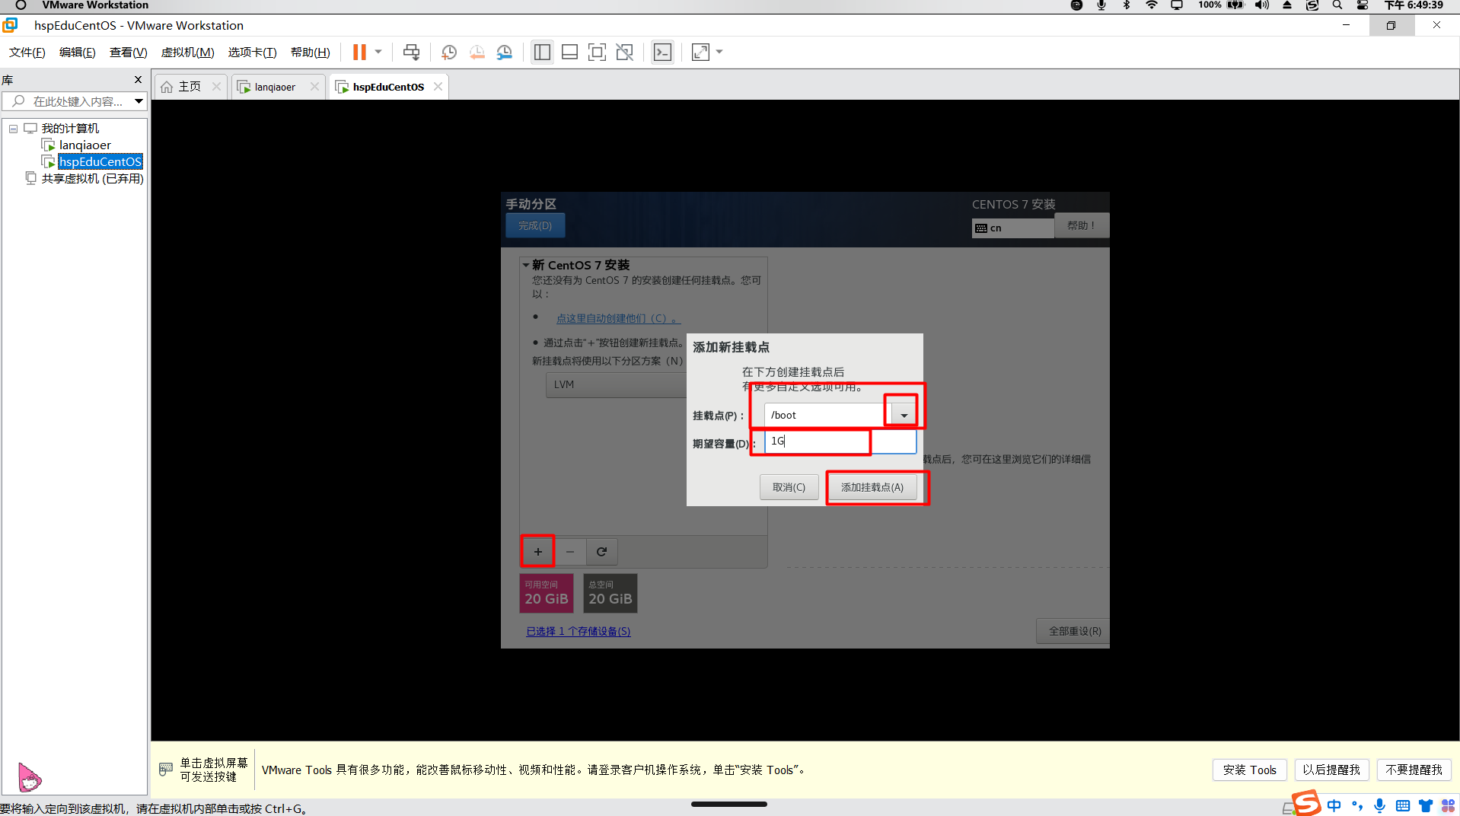Click the Spotlight search icon in menu bar
The width and height of the screenshot is (1460, 816).
click(x=1337, y=5)
